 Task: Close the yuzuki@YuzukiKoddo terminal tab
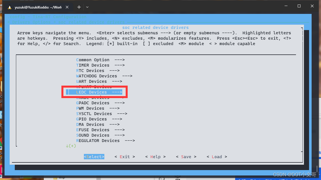pyautogui.click(x=67, y=7)
